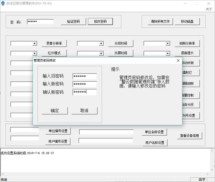The width and height of the screenshot is (215, 182).
Task: Click inside the 单位名称设置 text field
Action: click(x=106, y=132)
